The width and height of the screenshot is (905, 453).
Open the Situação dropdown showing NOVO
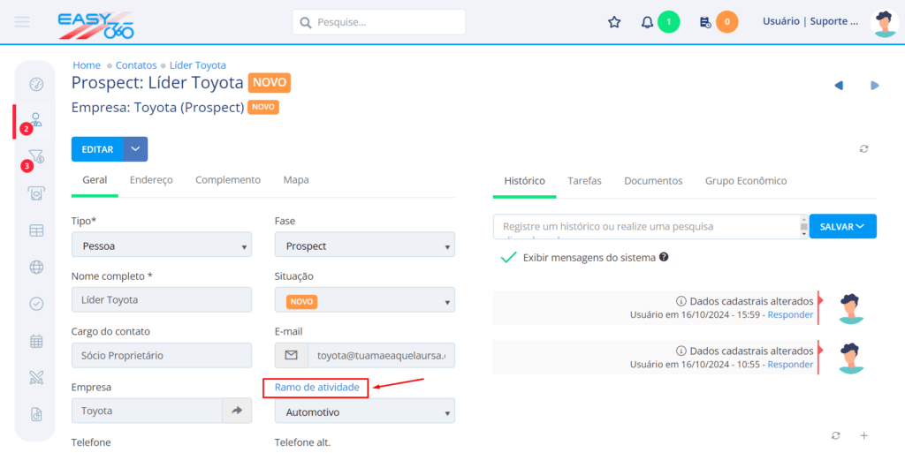coord(365,299)
